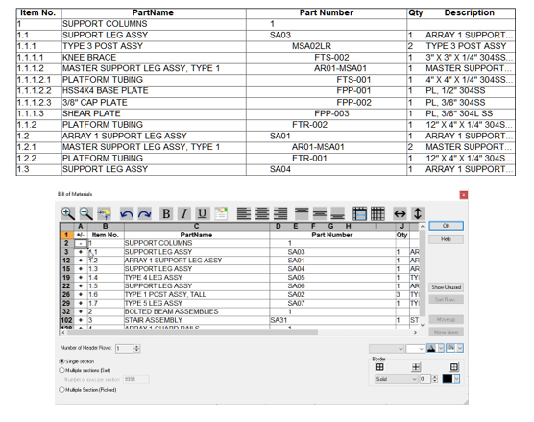Redo the table edit
This screenshot has width=534, height=422.
[144, 214]
